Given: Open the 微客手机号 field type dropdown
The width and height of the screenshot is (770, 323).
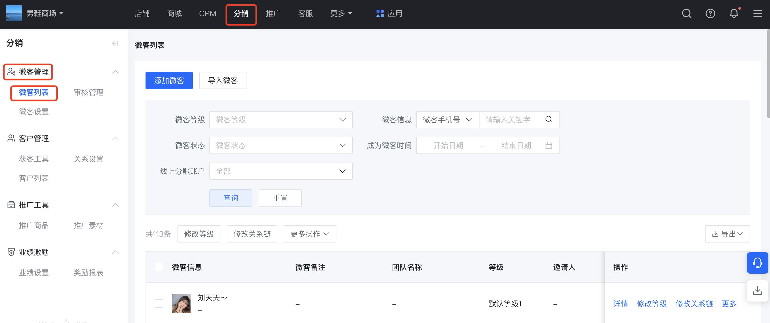Looking at the screenshot, I should (448, 120).
